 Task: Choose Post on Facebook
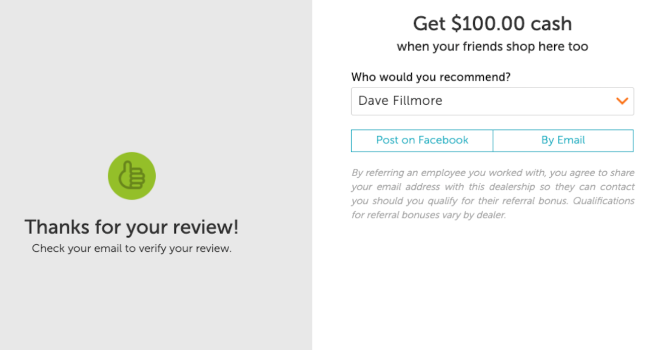(422, 141)
